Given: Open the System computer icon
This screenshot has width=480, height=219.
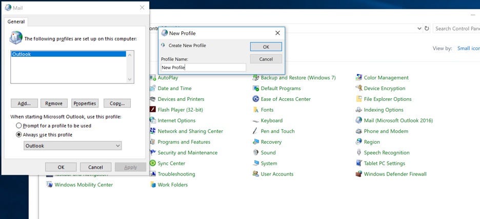Looking at the screenshot, I should [256, 163].
